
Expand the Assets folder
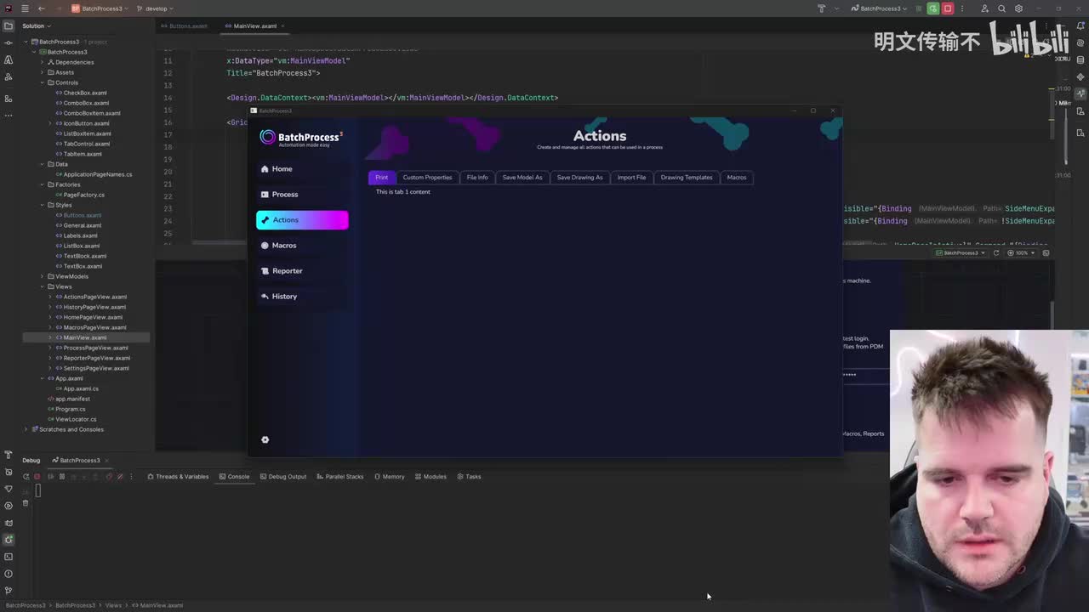(x=42, y=72)
